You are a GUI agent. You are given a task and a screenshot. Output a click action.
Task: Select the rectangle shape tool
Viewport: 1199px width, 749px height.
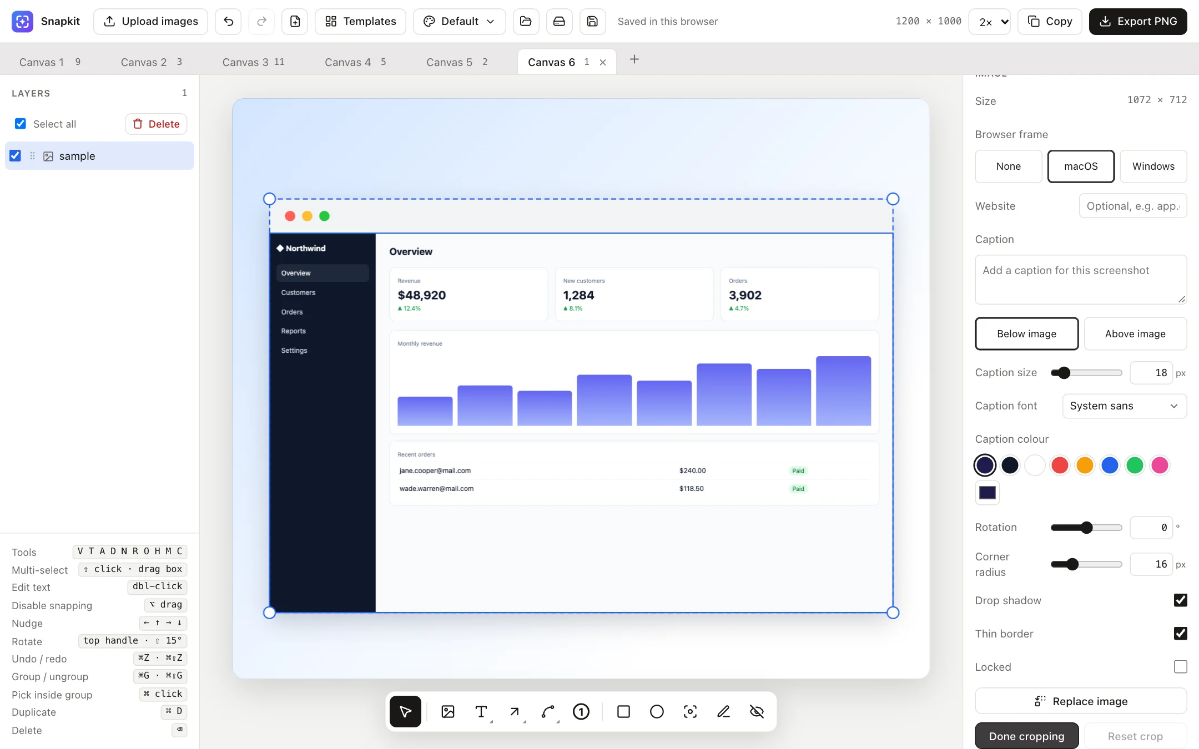623,711
